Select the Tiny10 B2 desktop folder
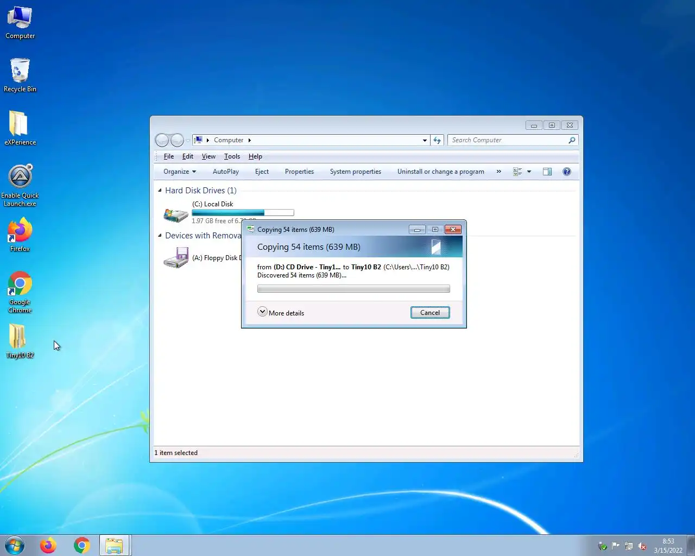Viewport: 695px width, 556px height. tap(20, 341)
